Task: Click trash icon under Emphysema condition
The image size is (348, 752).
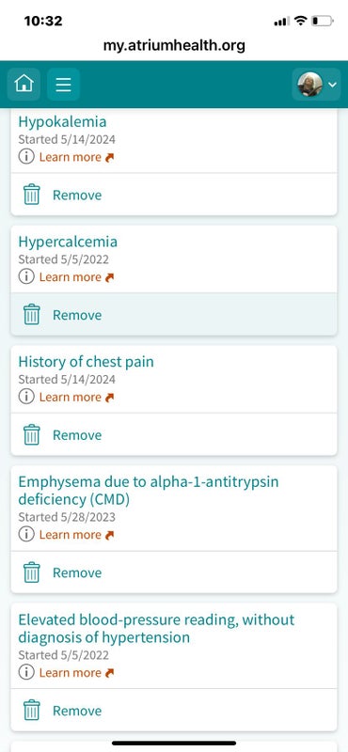Action: (32, 572)
